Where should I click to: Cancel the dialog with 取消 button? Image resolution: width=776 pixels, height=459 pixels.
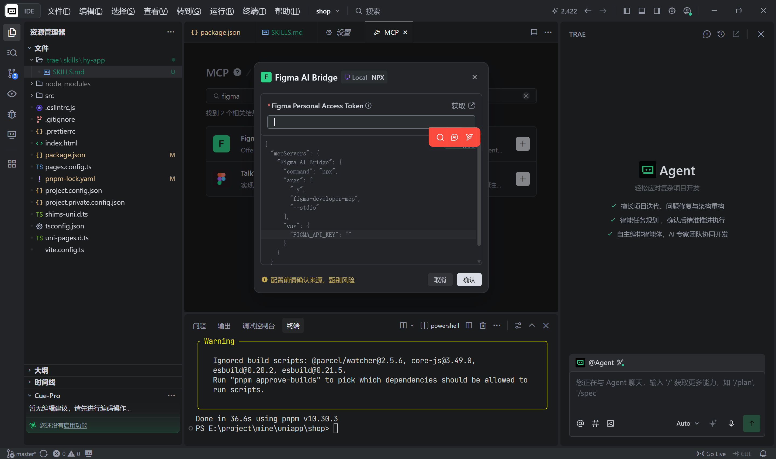pos(440,280)
